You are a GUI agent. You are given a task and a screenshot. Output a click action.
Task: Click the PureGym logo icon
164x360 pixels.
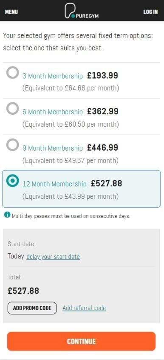click(x=70, y=11)
